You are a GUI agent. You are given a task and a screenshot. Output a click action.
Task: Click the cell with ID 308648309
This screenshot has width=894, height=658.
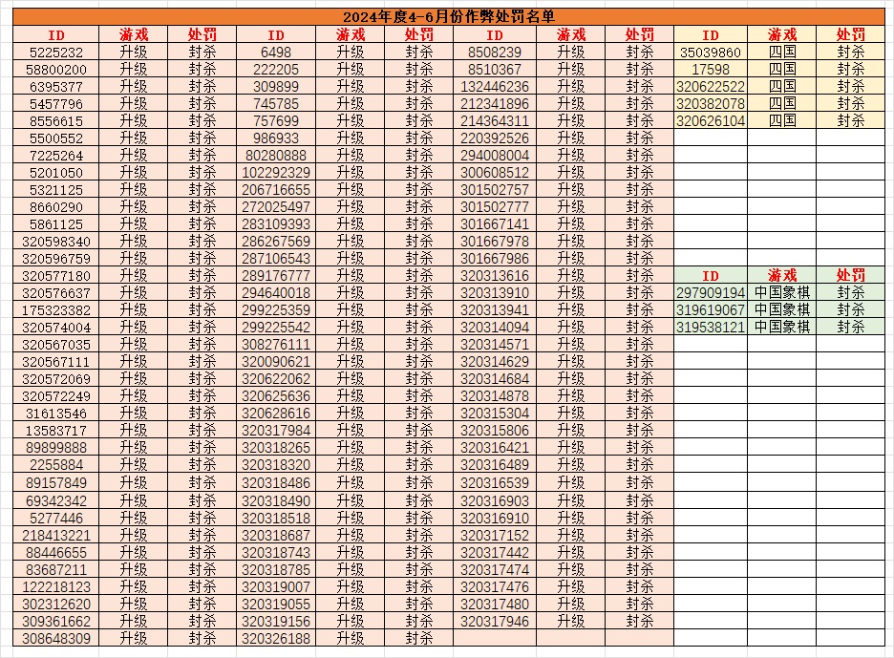pyautogui.click(x=56, y=638)
